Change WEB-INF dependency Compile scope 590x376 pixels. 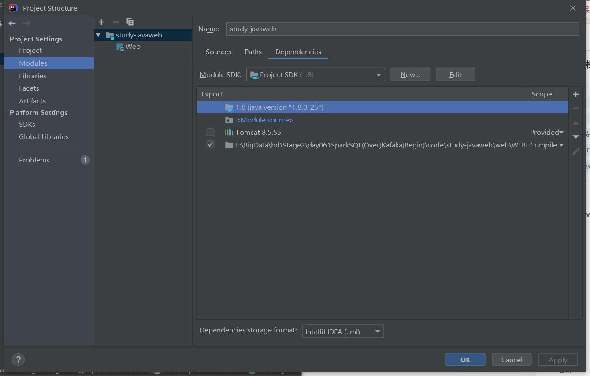547,145
